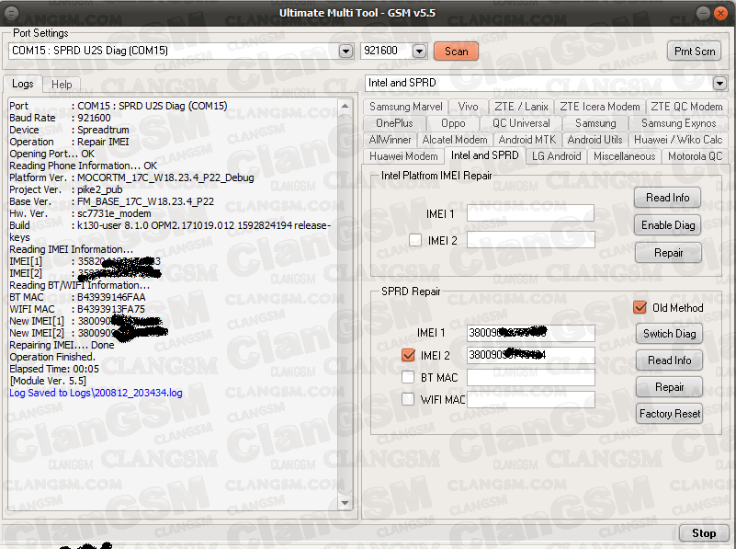Click the Intel IMEI 1 input field

530,213
